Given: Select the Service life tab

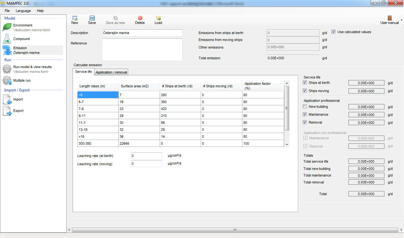Looking at the screenshot, I should [x=83, y=72].
